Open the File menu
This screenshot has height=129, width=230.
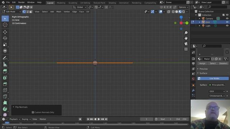pyautogui.click(x=8, y=3)
